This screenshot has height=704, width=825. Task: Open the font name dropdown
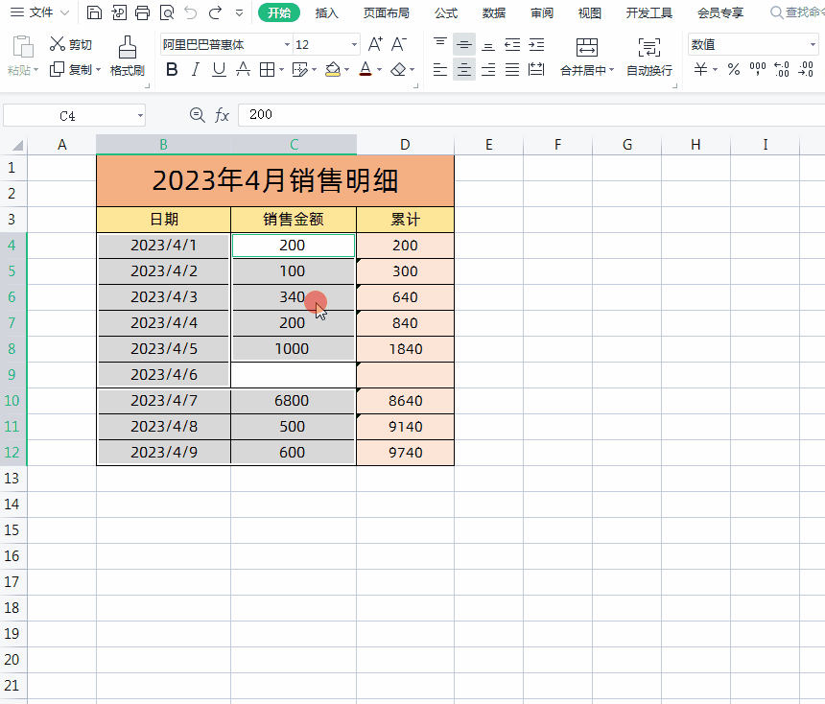pyautogui.click(x=287, y=45)
